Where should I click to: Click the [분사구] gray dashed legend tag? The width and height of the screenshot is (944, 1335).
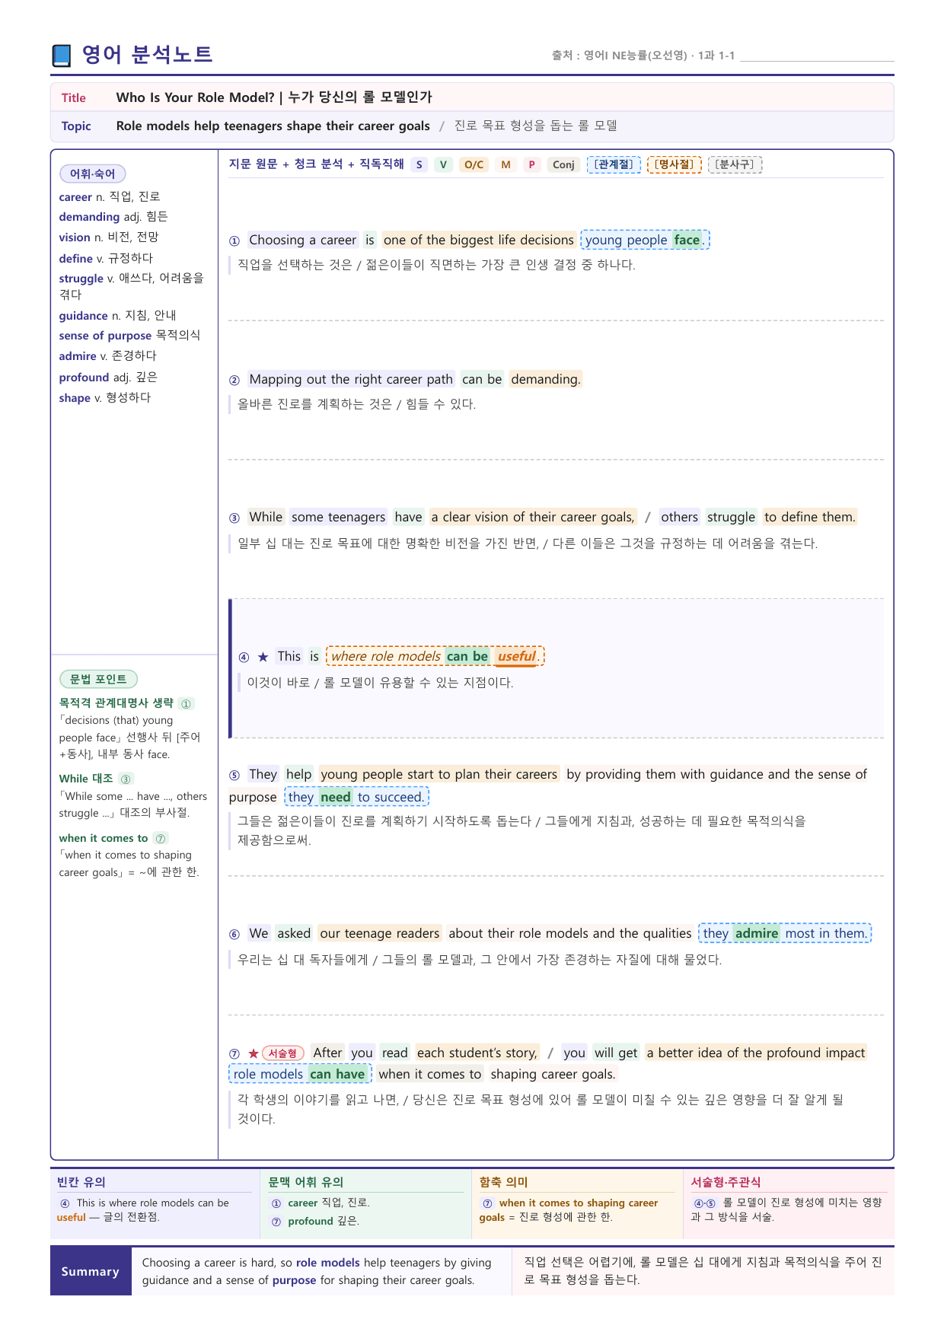point(735,164)
